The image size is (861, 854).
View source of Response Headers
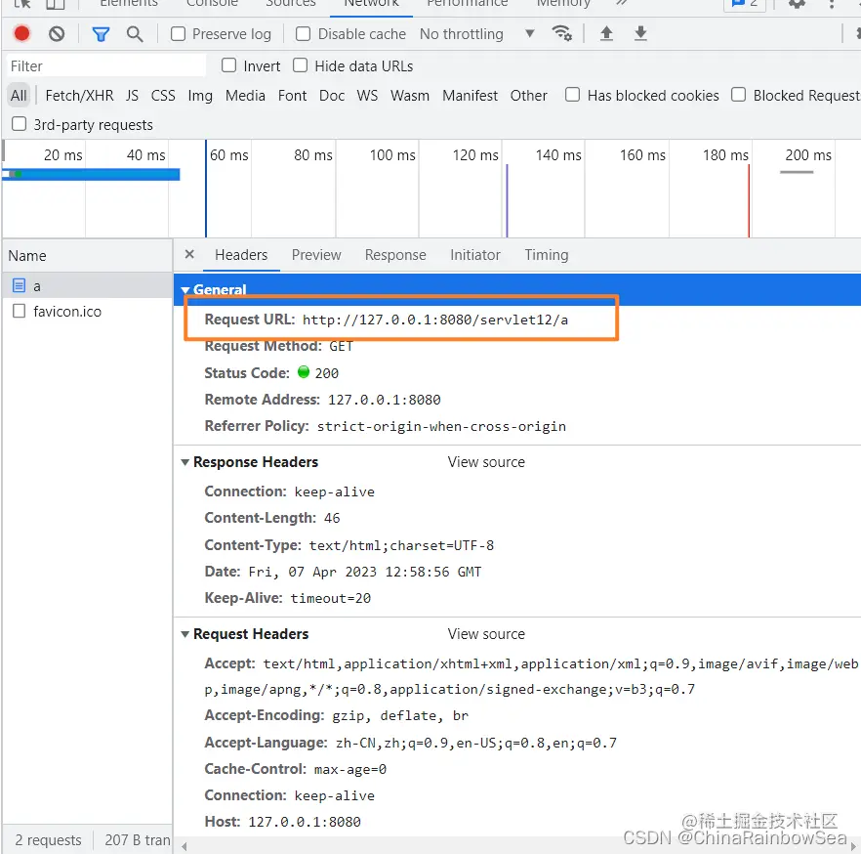(x=486, y=462)
